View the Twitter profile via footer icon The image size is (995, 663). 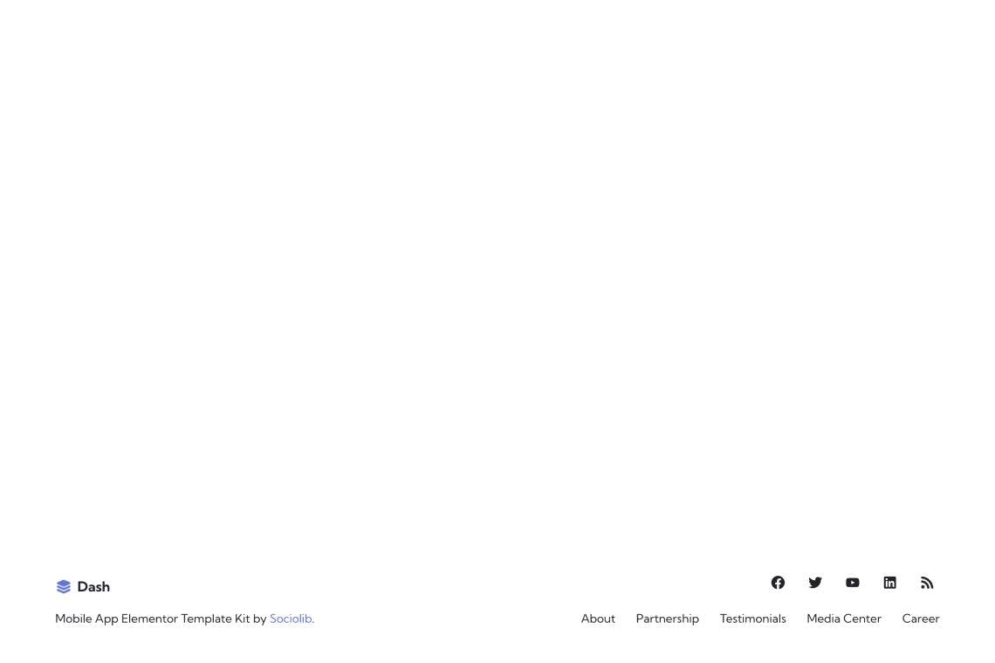pyautogui.click(x=815, y=583)
